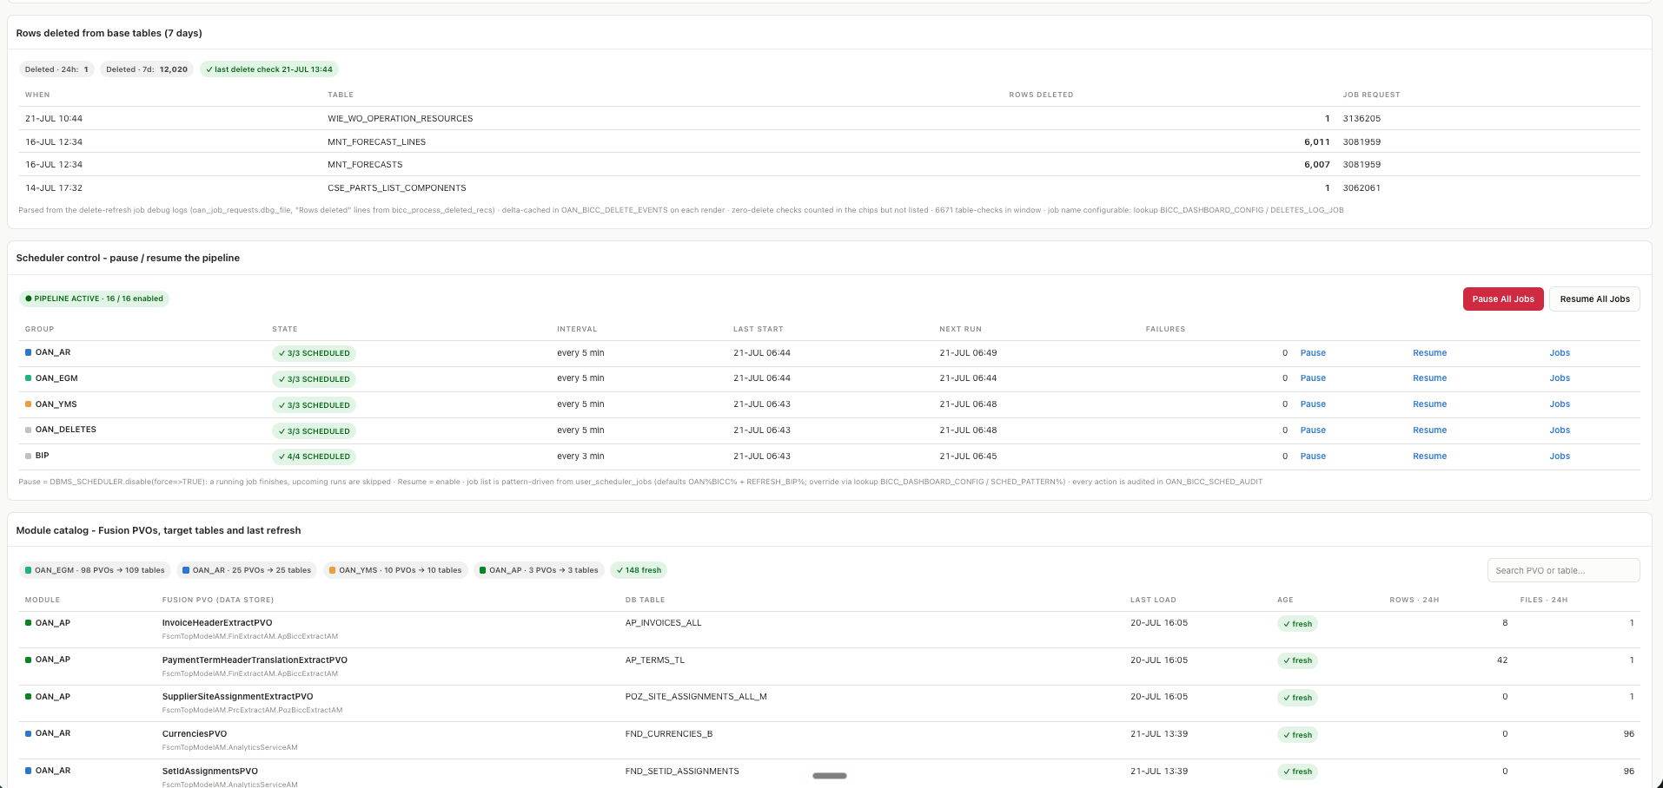Pause the OAN_DELETES job group
The height and width of the screenshot is (788, 1663).
[x=1313, y=430]
